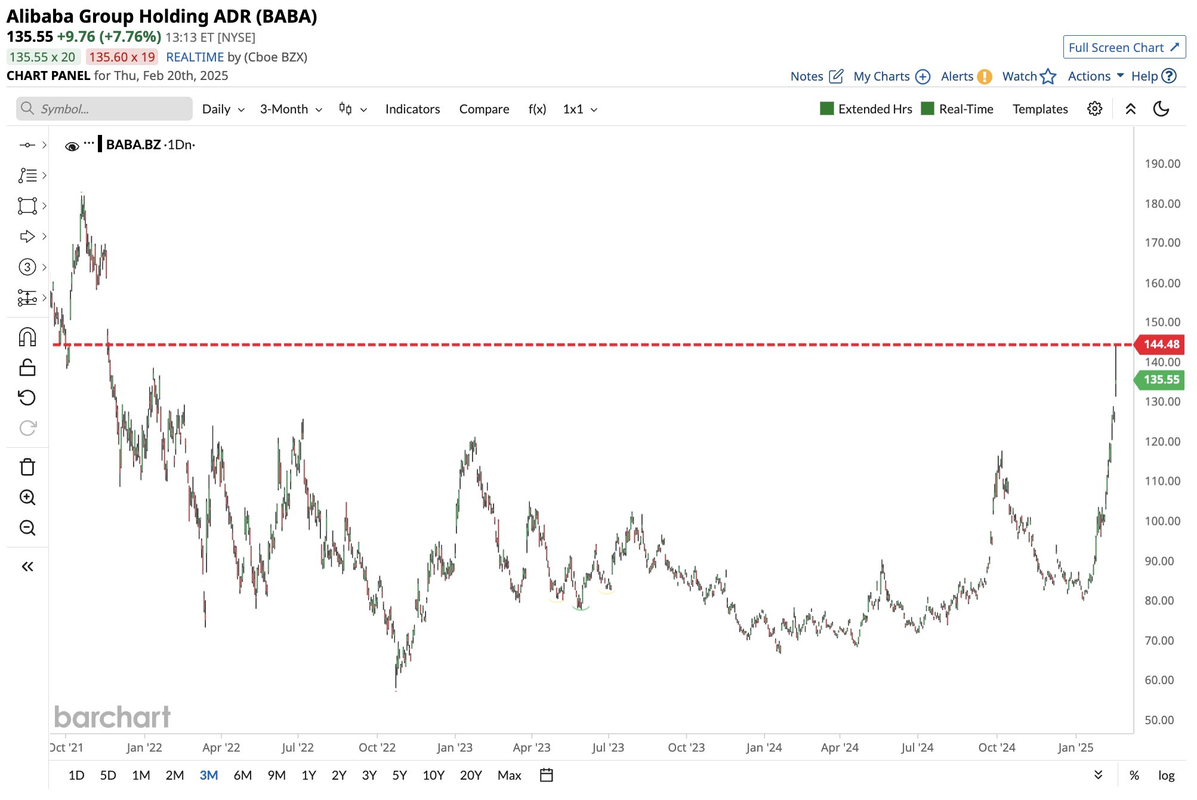The height and width of the screenshot is (800, 1197).
Task: Add to Watch list star
Action: (1029, 76)
